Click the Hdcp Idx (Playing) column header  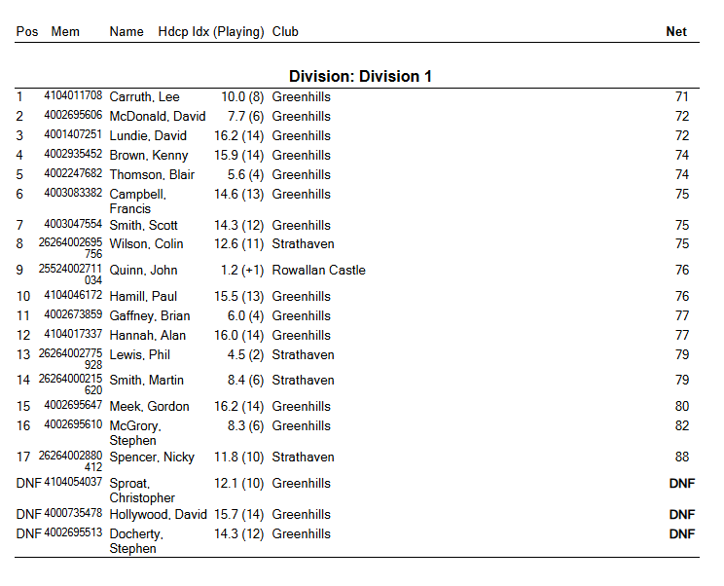point(211,31)
